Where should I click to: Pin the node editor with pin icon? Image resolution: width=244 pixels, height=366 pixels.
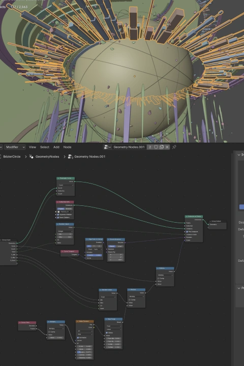coord(174,147)
